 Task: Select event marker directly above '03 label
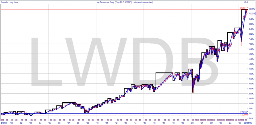(30, 120)
